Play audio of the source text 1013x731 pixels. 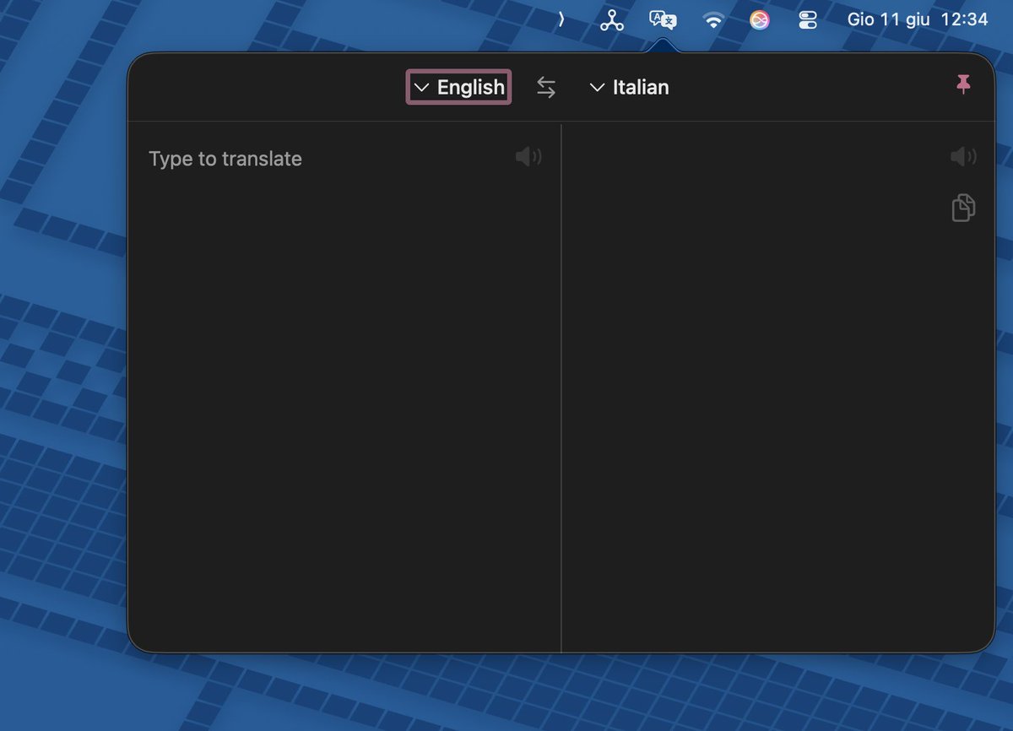528,157
